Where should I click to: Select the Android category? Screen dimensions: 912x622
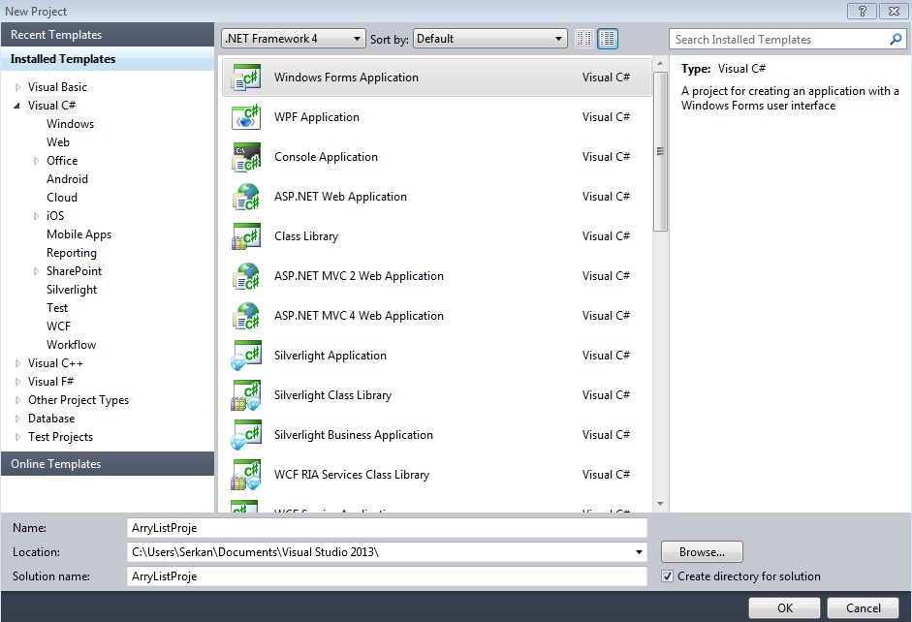(68, 179)
